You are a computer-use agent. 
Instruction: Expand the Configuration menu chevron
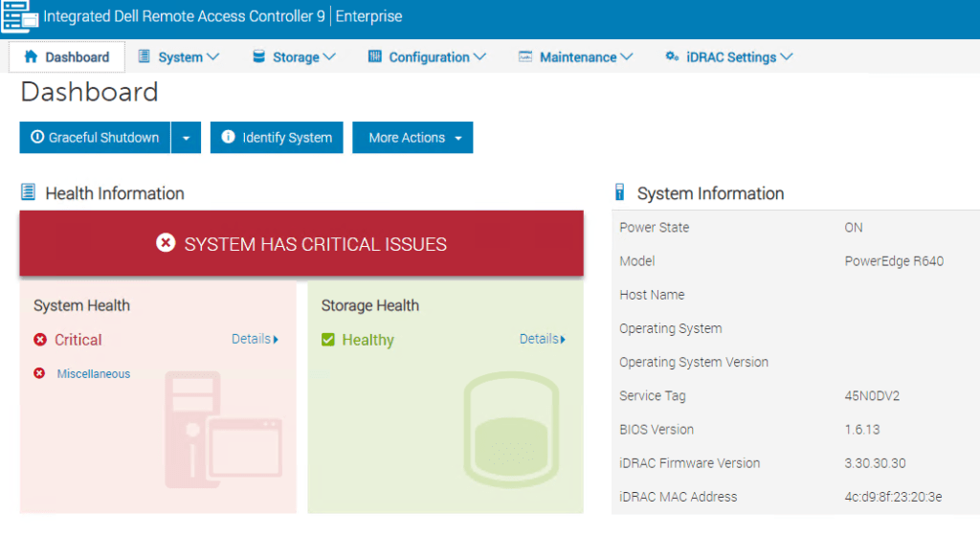pos(479,56)
